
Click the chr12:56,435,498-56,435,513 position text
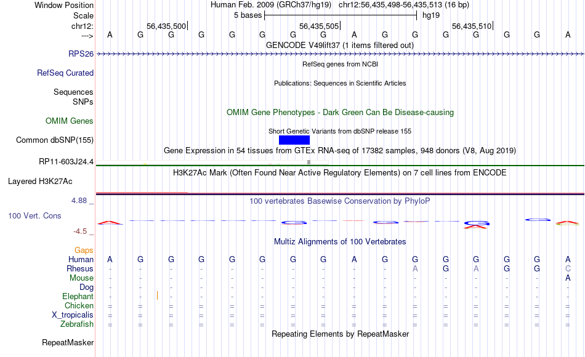(x=390, y=5)
